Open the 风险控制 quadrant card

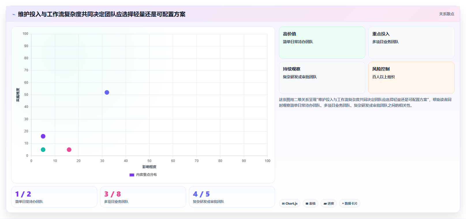click(x=411, y=78)
